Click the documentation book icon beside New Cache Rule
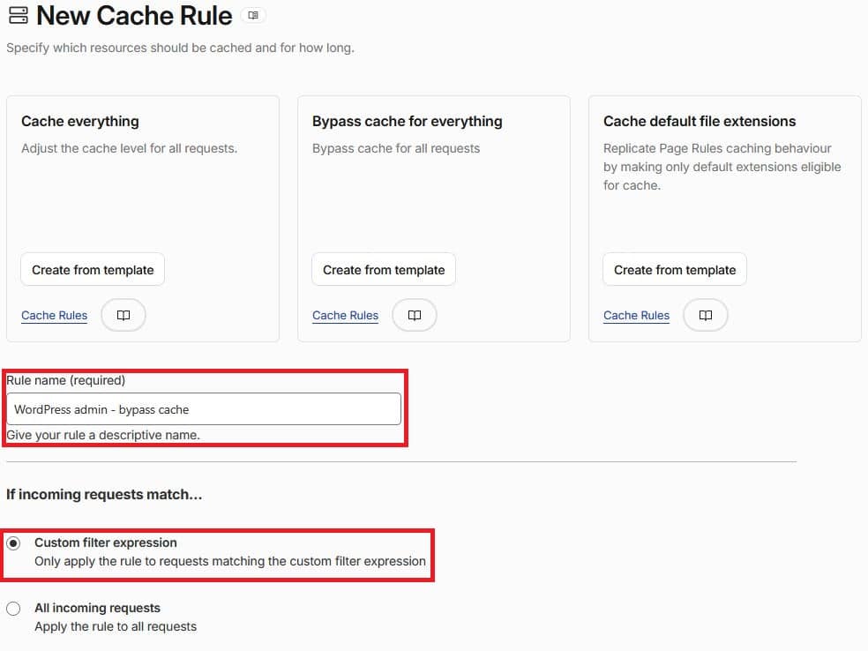 coord(253,16)
